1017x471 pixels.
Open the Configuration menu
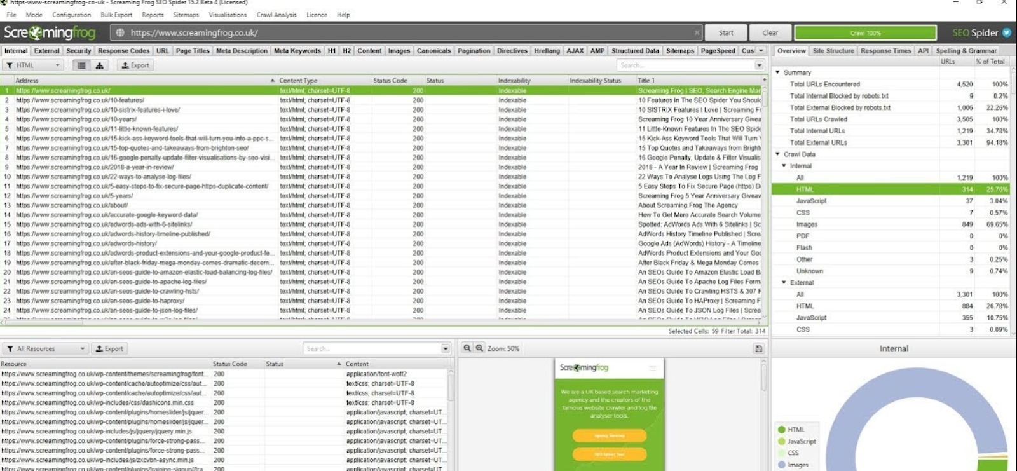[x=71, y=15]
